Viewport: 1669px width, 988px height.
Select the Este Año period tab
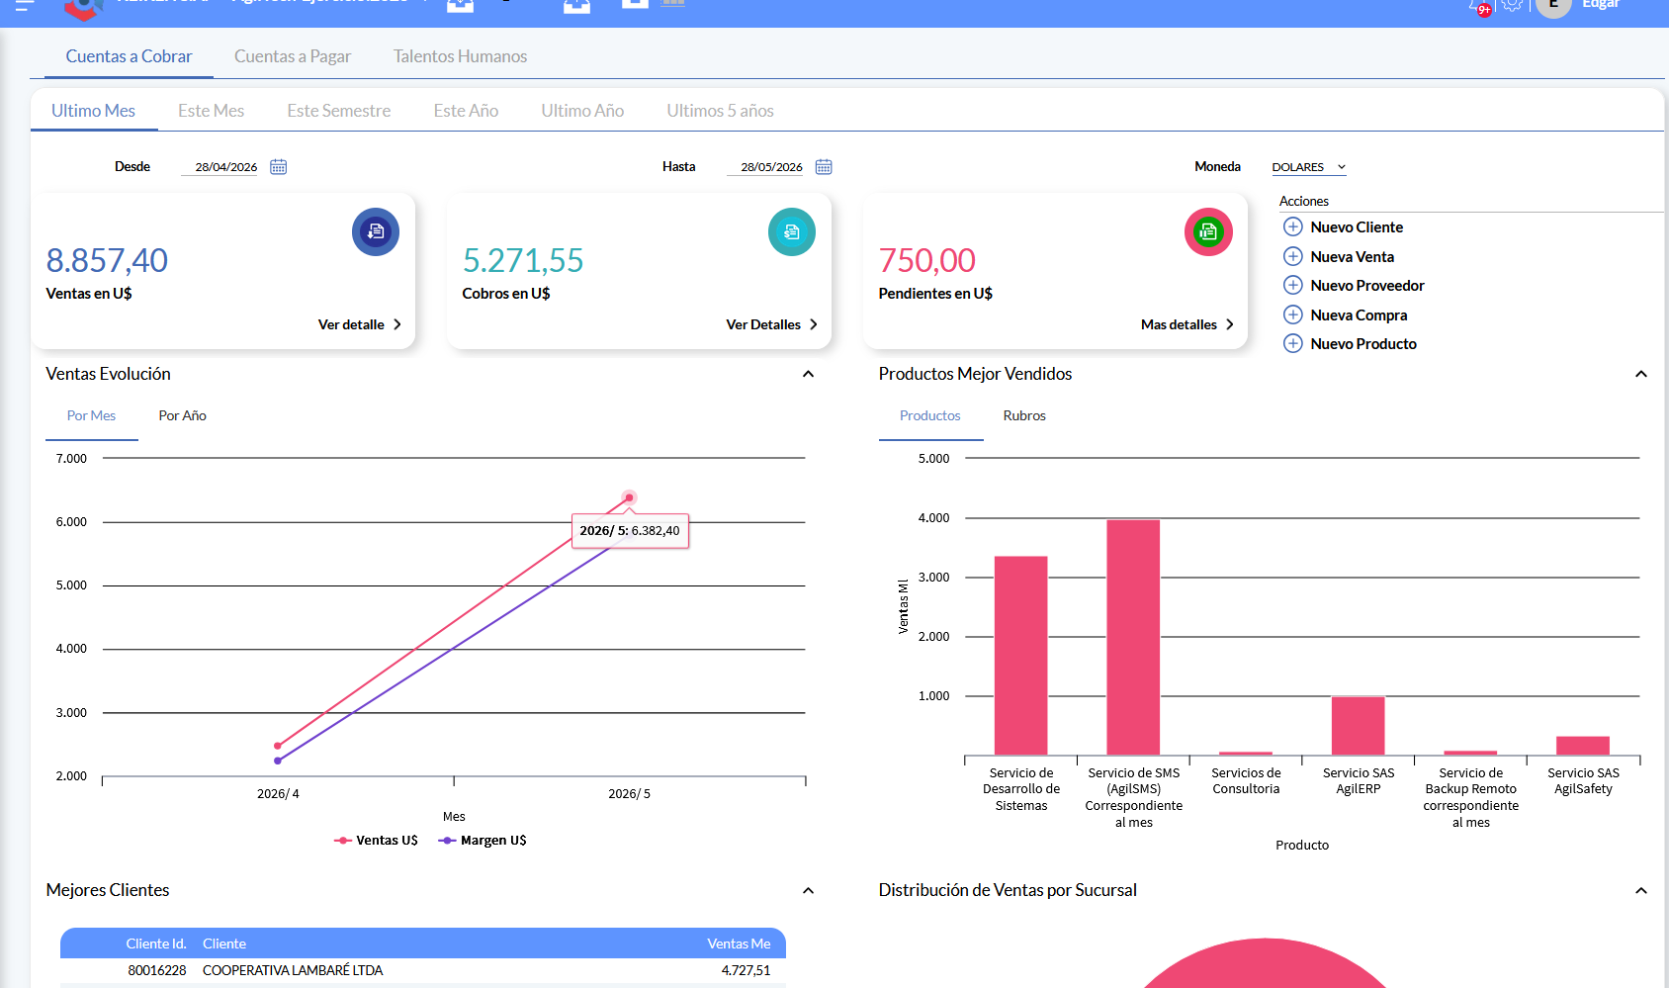[x=466, y=111]
